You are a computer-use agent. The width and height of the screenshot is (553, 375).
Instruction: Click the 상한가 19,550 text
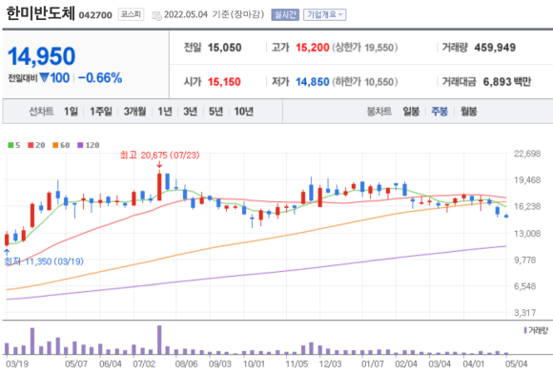coord(365,48)
